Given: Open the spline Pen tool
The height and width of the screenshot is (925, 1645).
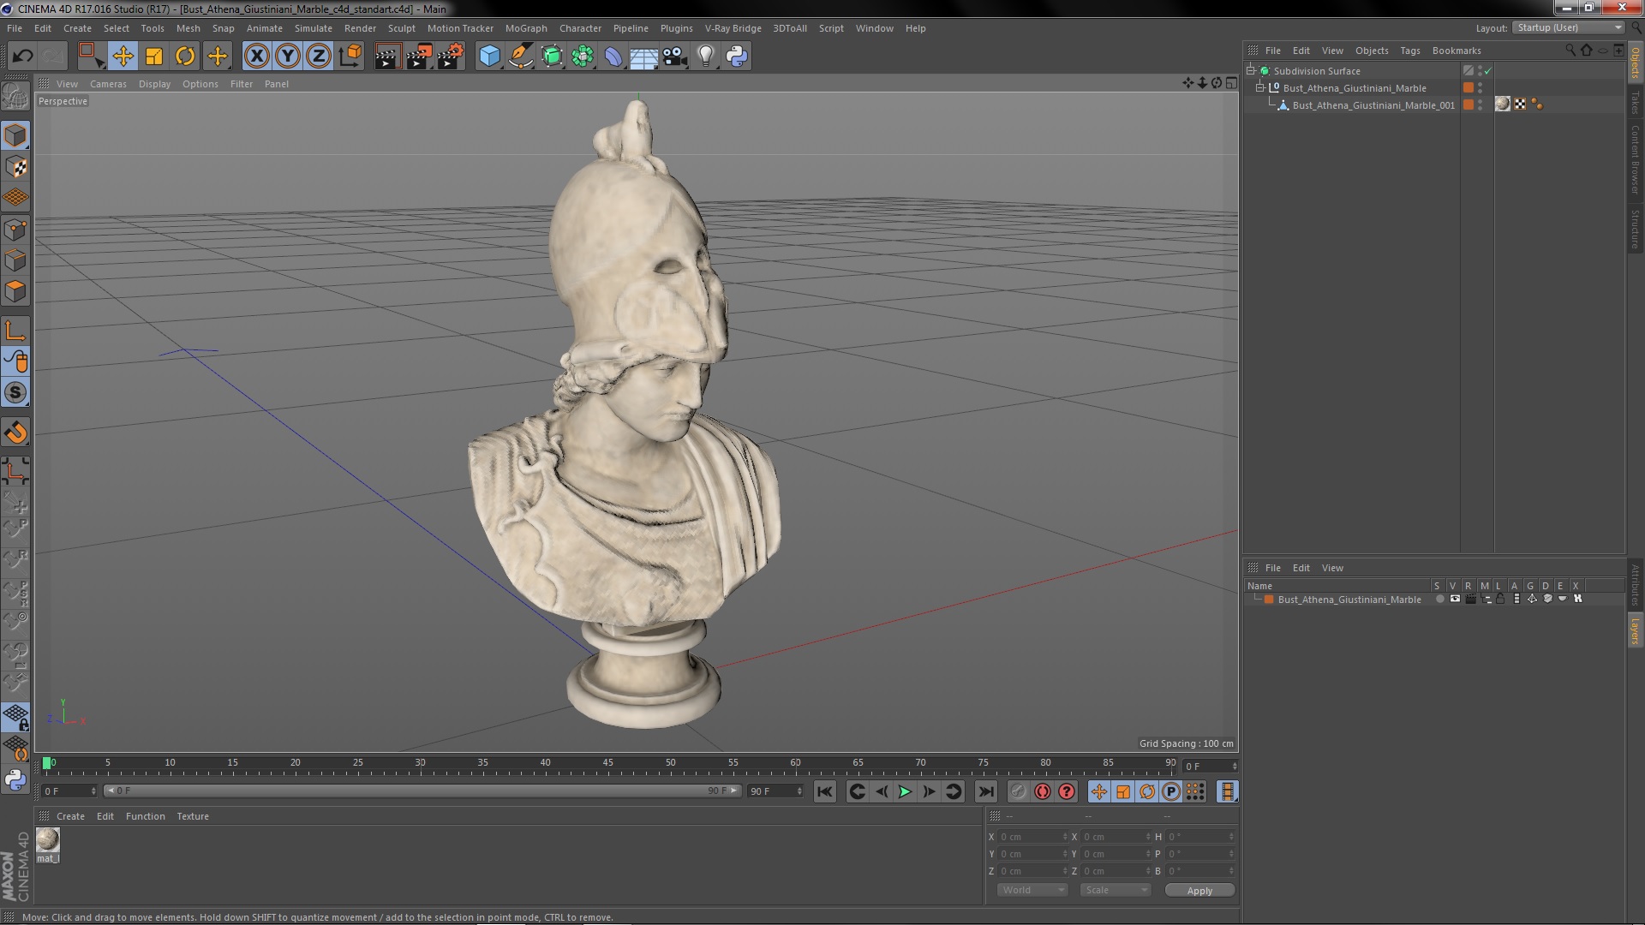Looking at the screenshot, I should pyautogui.click(x=520, y=57).
